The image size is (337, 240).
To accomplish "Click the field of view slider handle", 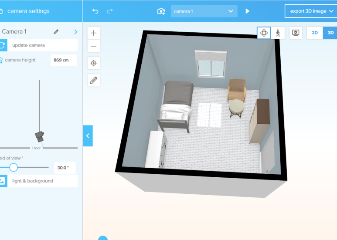I will [x=14, y=167].
